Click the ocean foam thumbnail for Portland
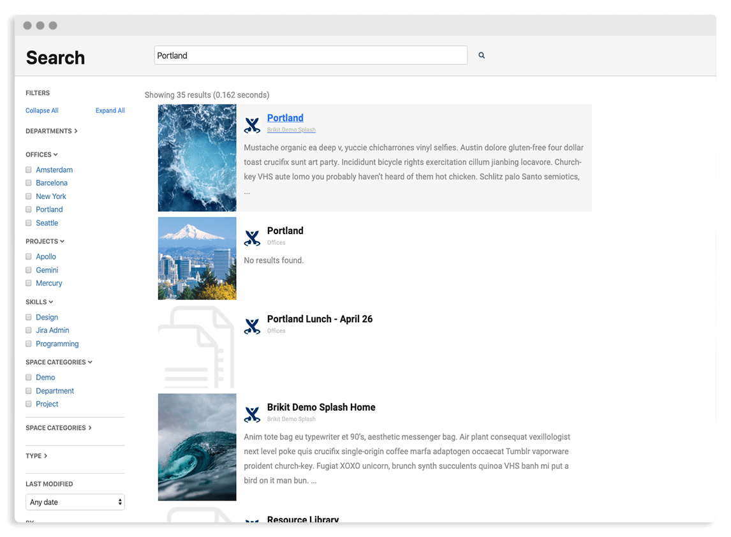This screenshot has height=537, width=731. click(x=197, y=158)
